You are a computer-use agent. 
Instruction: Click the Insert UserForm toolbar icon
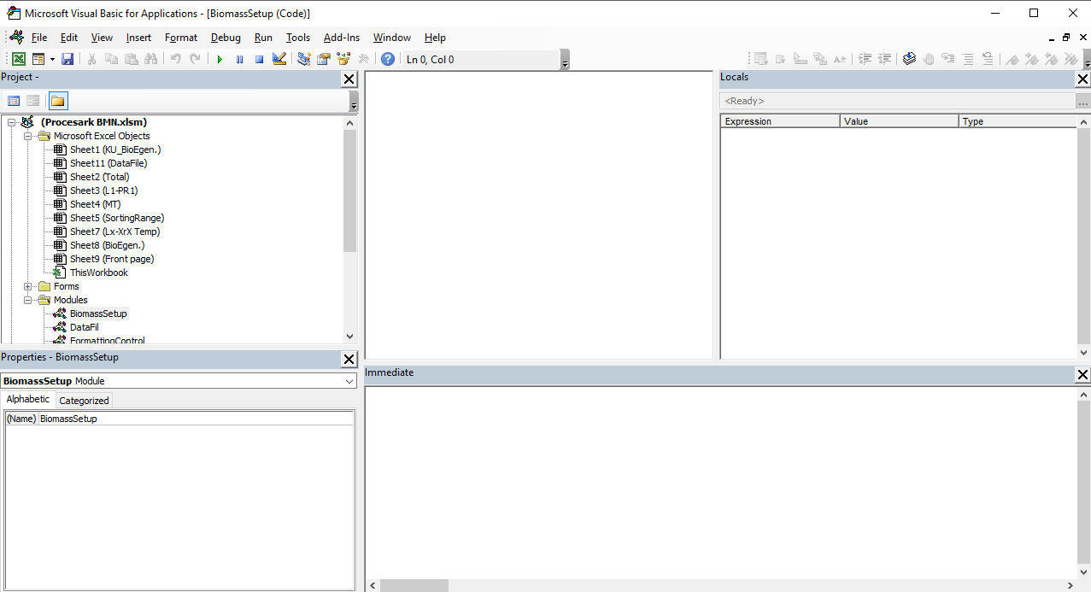pos(38,59)
